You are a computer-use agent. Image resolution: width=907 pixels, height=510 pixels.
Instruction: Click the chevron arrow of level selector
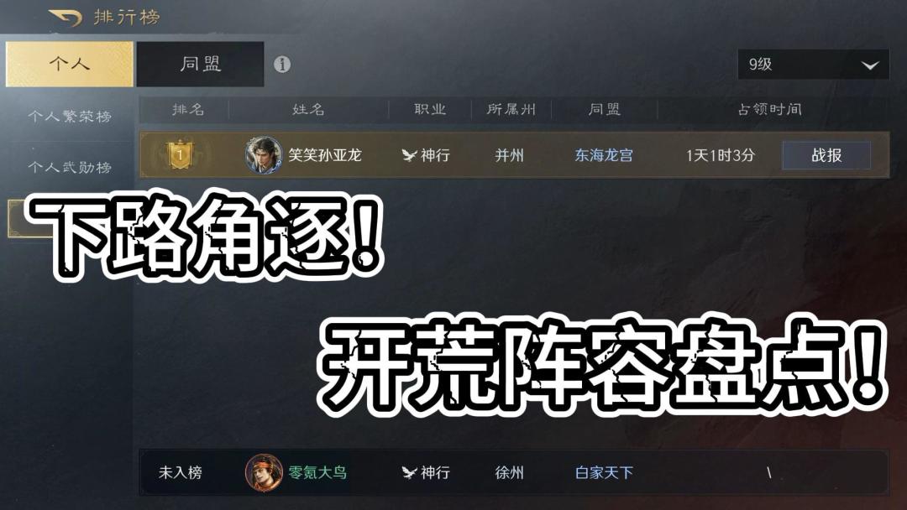click(x=870, y=65)
